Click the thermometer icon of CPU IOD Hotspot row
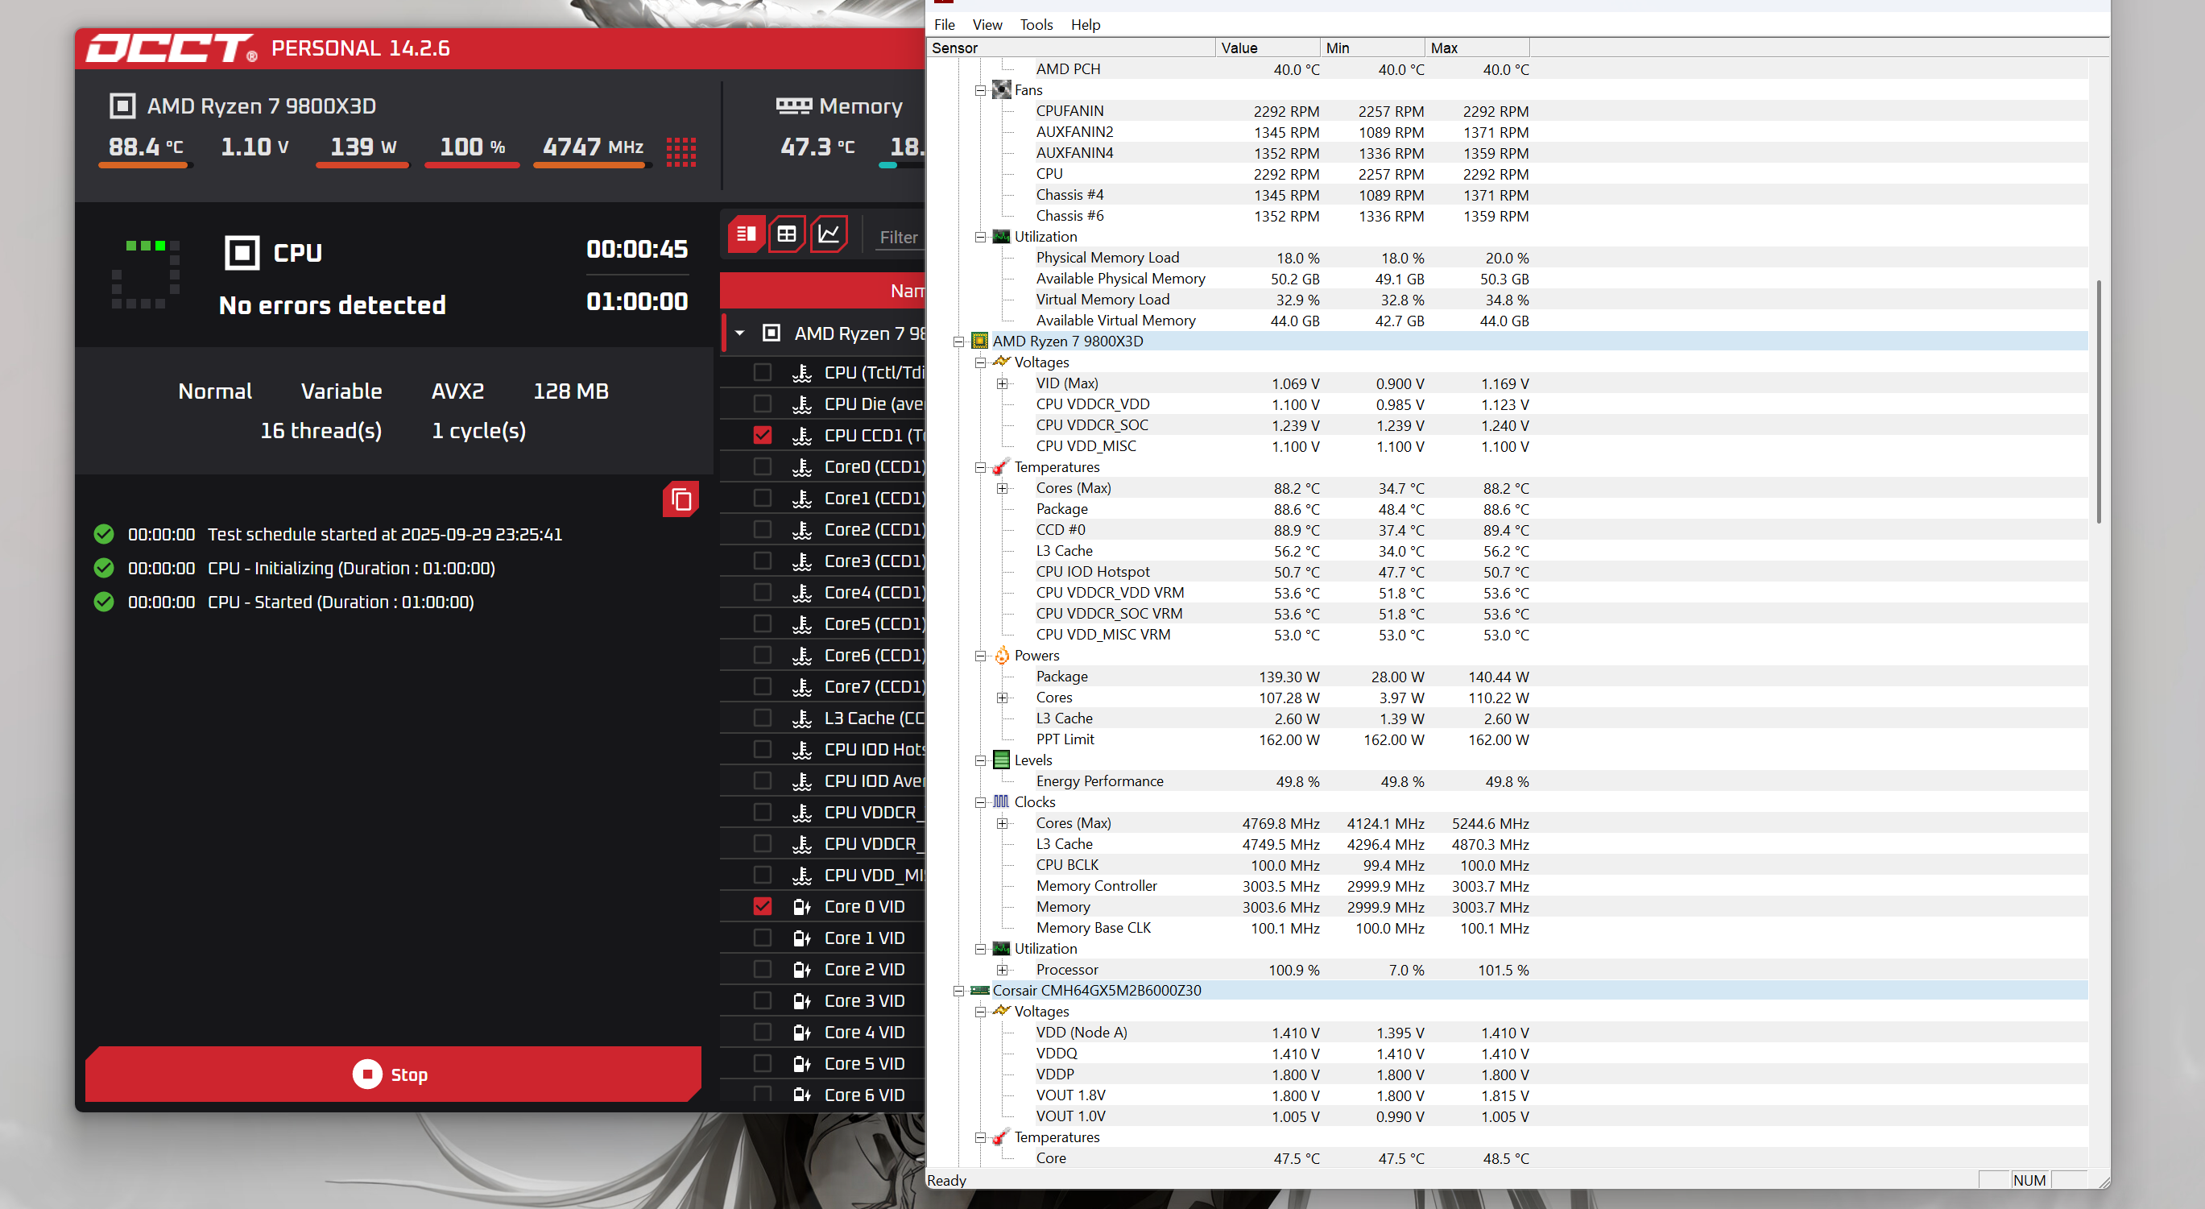 click(x=802, y=750)
